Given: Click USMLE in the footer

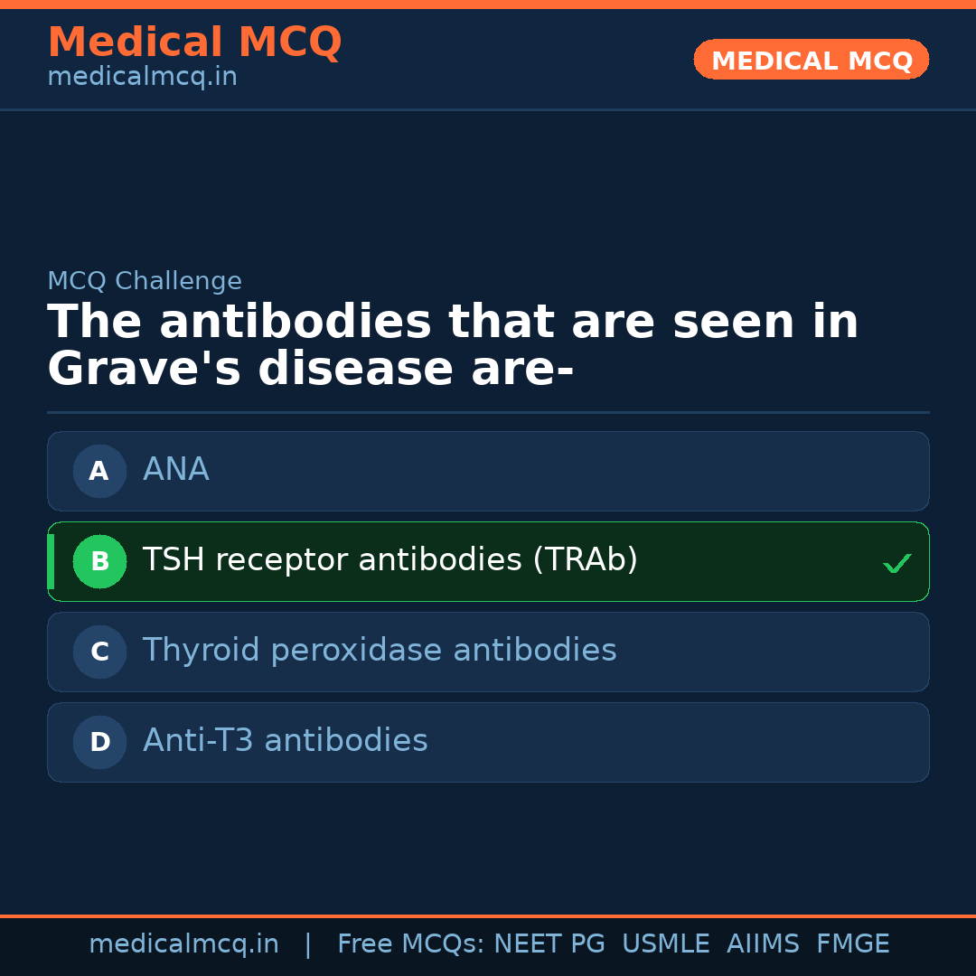Looking at the screenshot, I should tap(665, 944).
